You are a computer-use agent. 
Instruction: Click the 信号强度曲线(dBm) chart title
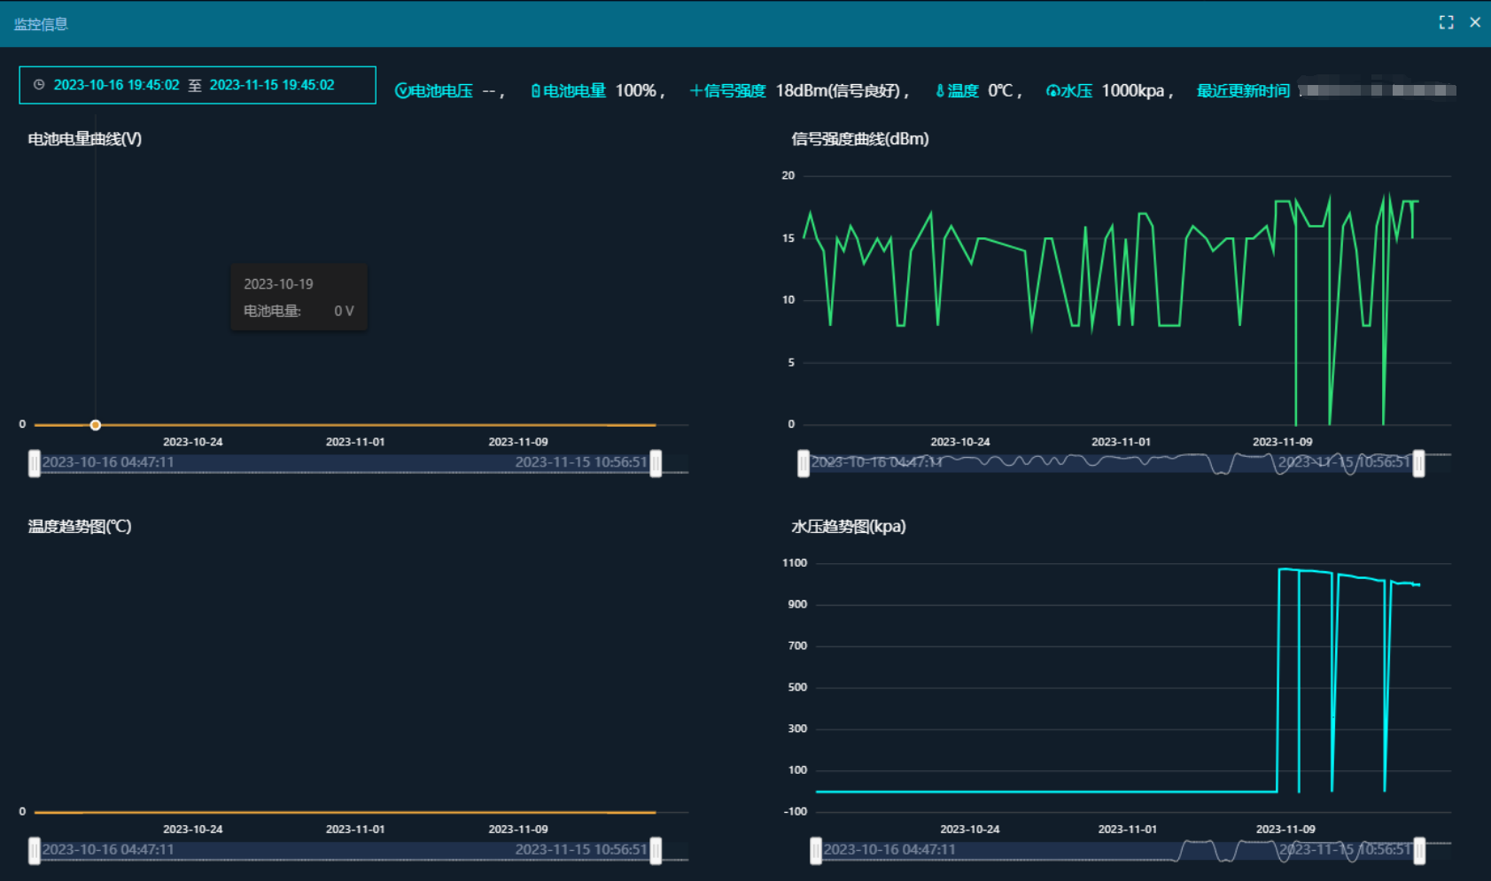tap(859, 139)
